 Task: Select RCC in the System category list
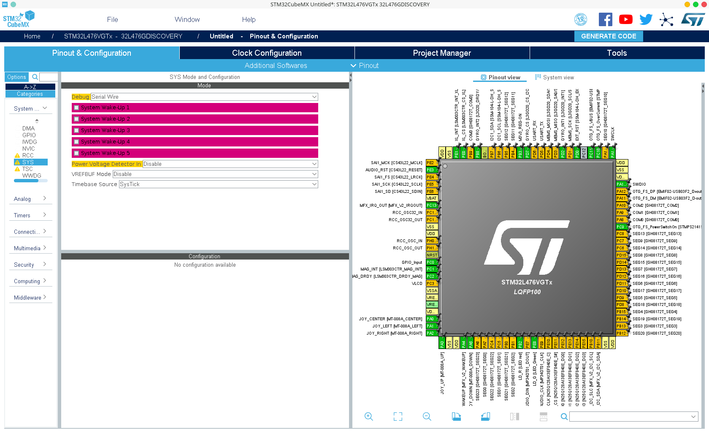[x=28, y=155]
